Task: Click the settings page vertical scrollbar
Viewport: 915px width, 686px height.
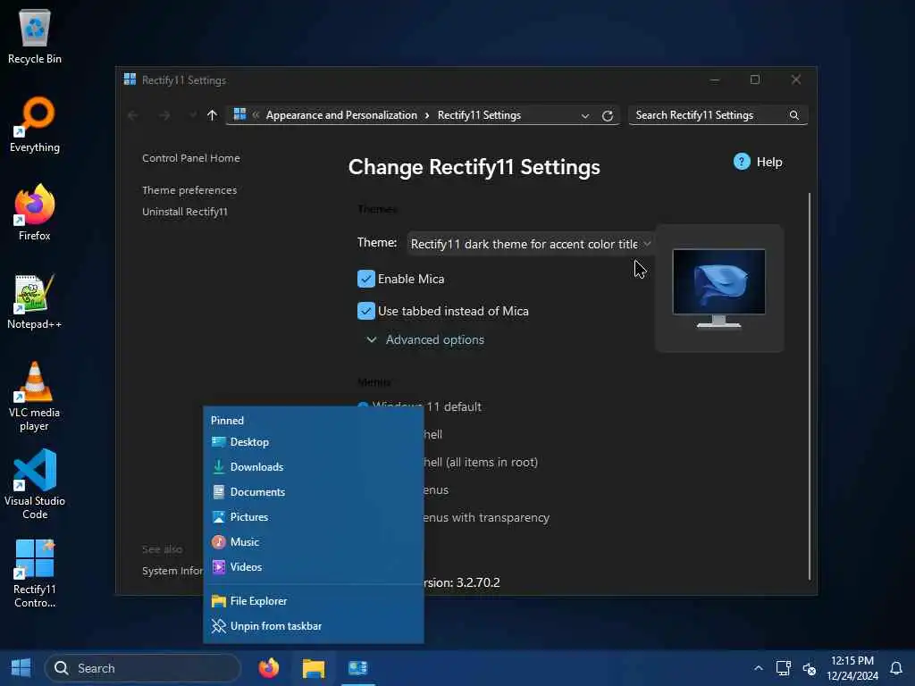Action: click(809, 386)
